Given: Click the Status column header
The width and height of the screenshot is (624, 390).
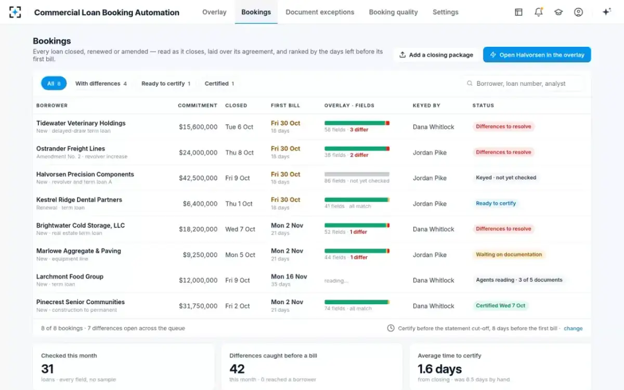Looking at the screenshot, I should [x=483, y=106].
